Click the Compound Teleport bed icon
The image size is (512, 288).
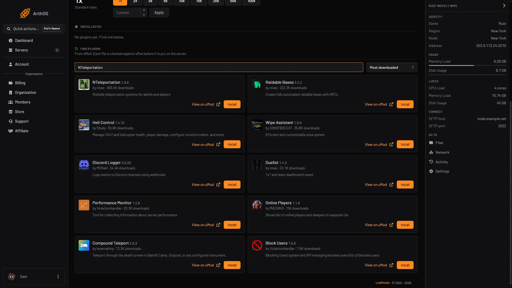(84, 245)
